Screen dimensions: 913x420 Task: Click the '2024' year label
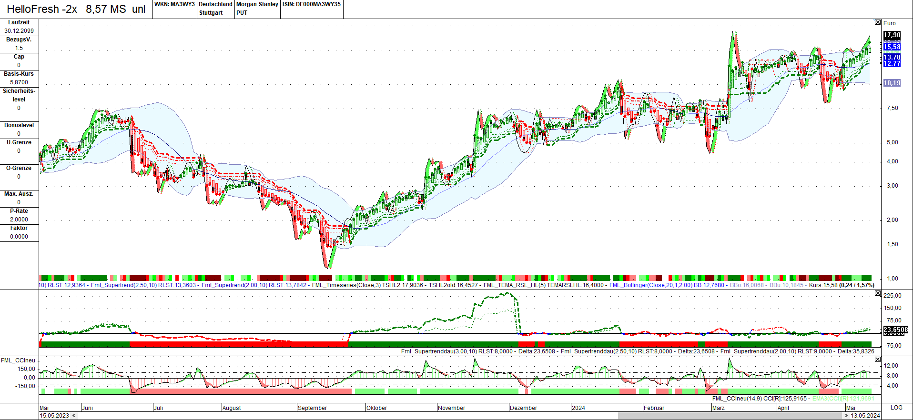578,408
